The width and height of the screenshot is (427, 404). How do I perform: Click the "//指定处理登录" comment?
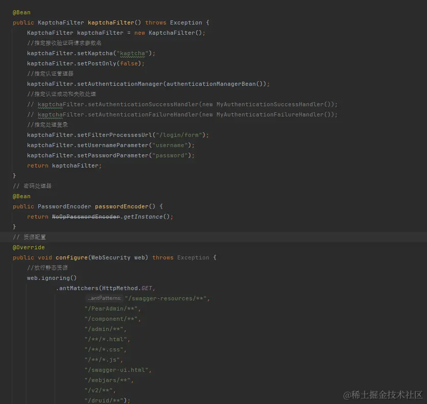click(x=48, y=125)
